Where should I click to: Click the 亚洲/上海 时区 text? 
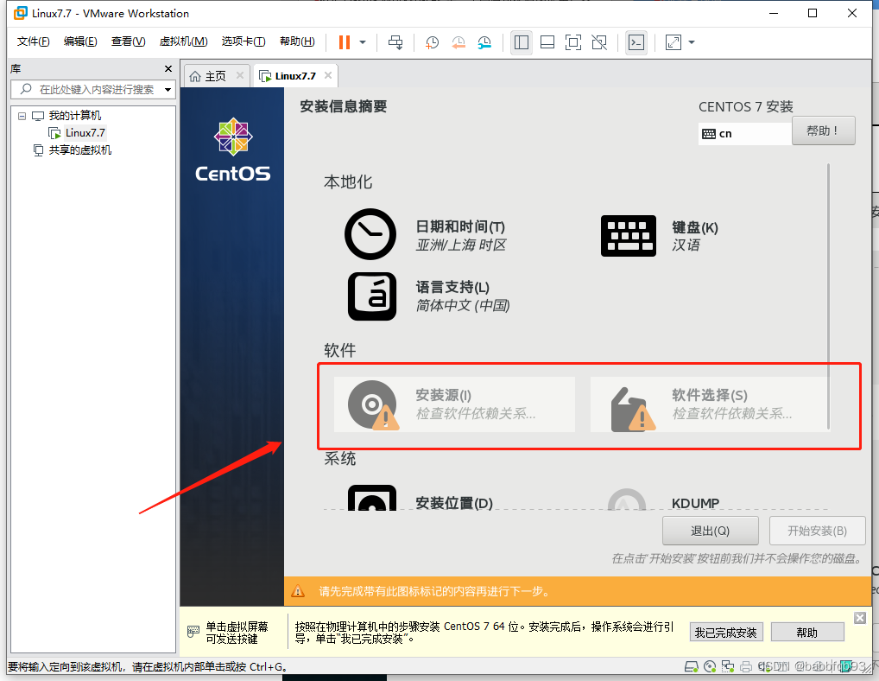461,245
